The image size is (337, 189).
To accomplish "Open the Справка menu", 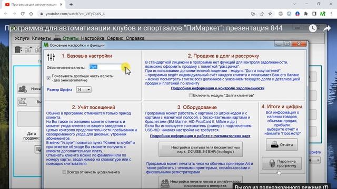I will click(x=135, y=38).
